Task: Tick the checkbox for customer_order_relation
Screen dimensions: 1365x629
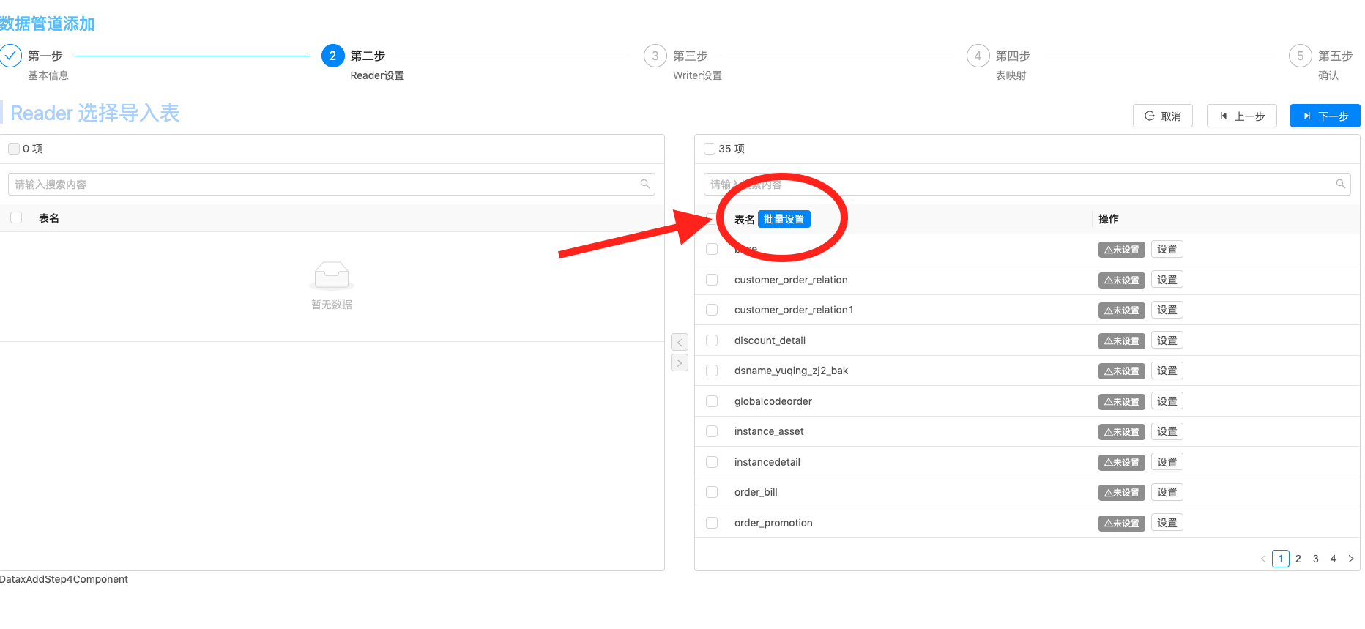Action: click(712, 280)
